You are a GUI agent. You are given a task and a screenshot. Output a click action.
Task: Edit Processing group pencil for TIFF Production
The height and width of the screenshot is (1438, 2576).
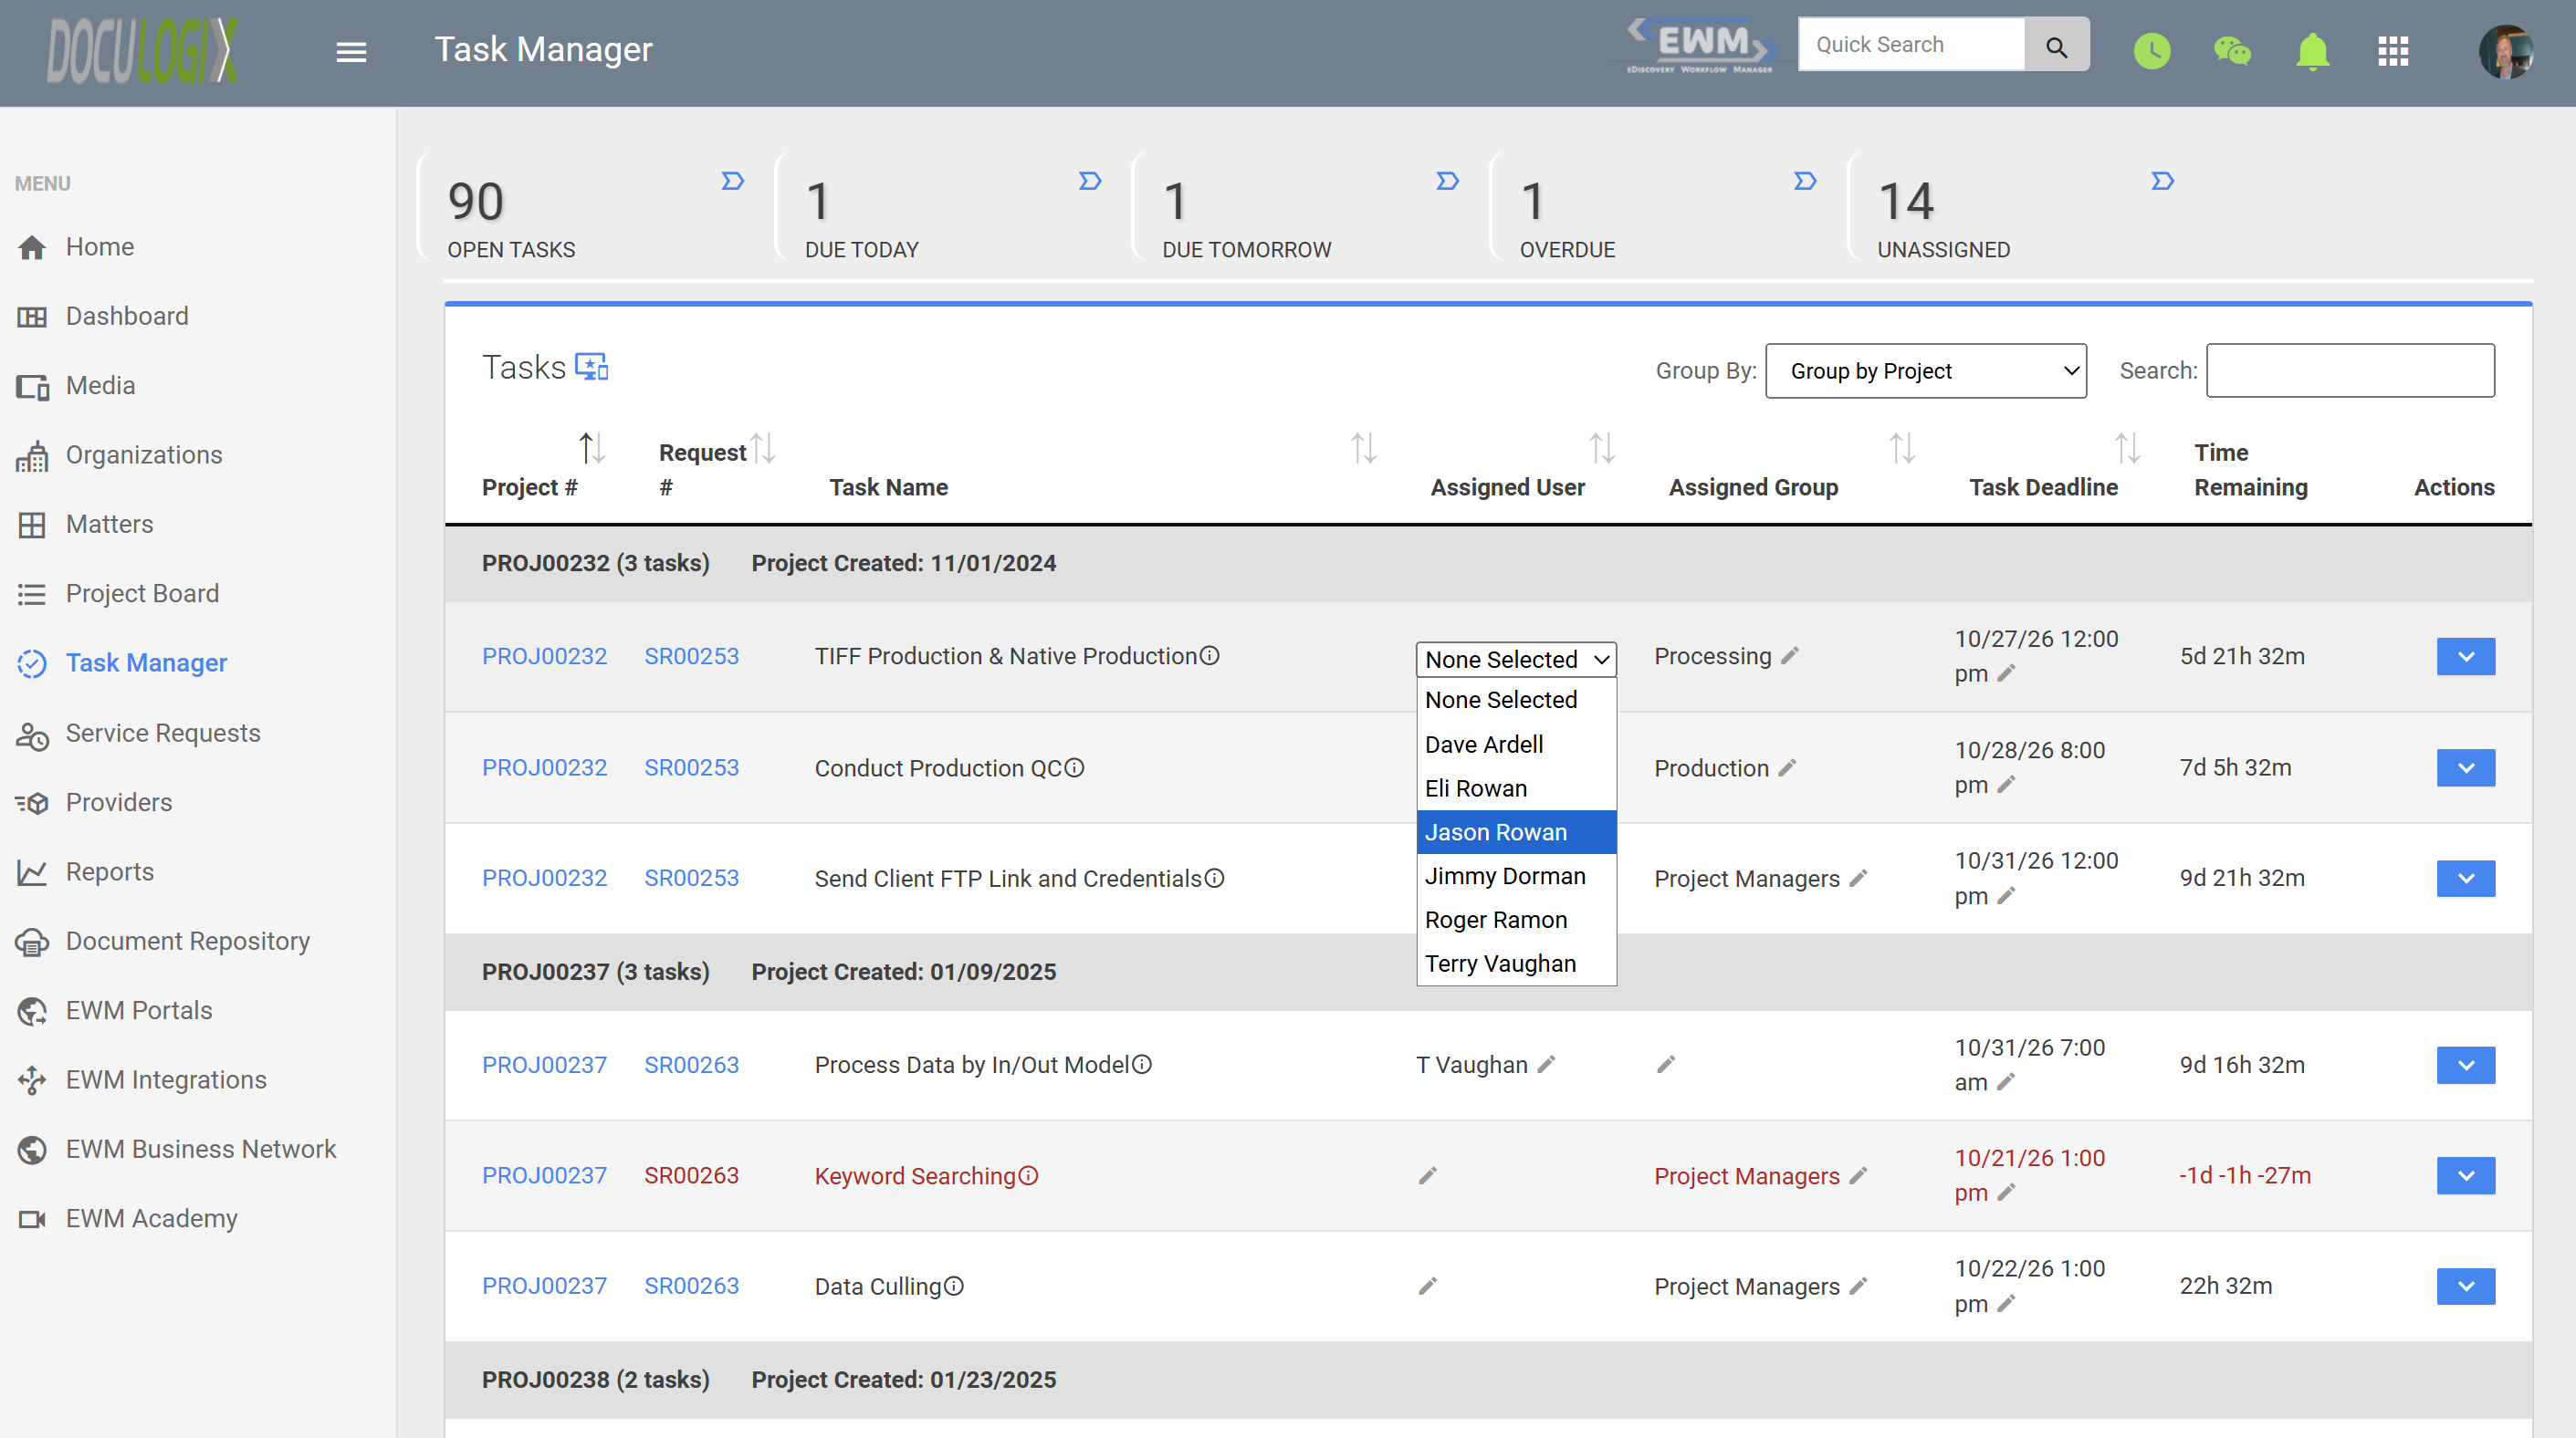point(1790,655)
